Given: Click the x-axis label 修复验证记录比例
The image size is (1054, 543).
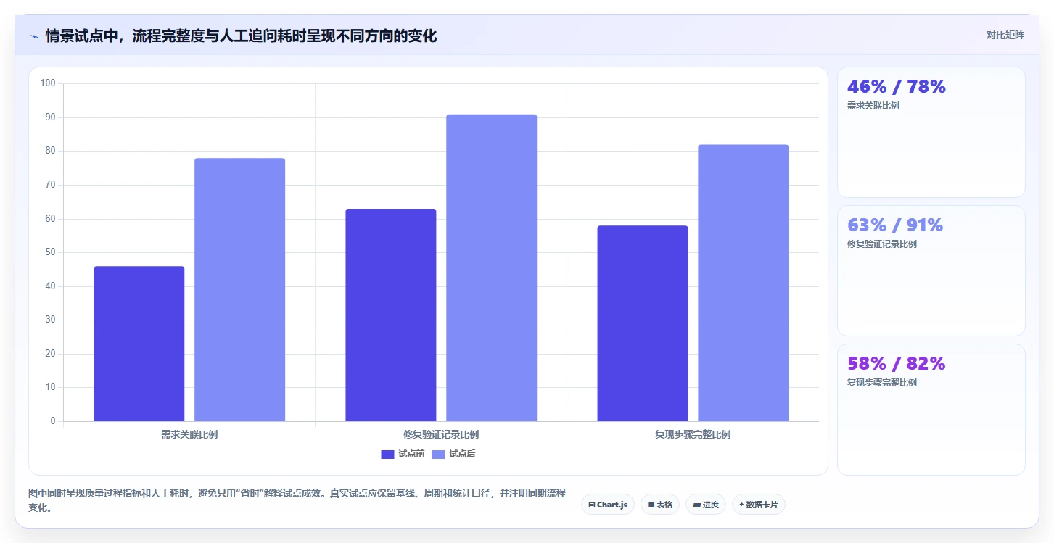Looking at the screenshot, I should pyautogui.click(x=441, y=435).
